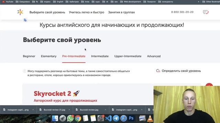Select the Beginner level tab
This screenshot has height=123, width=220.
point(29,56)
